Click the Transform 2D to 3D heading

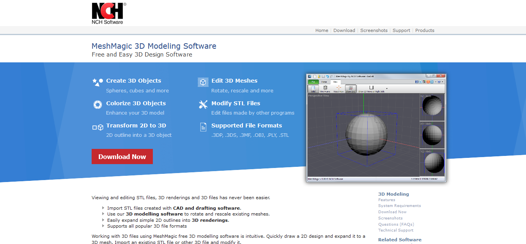pyautogui.click(x=136, y=126)
